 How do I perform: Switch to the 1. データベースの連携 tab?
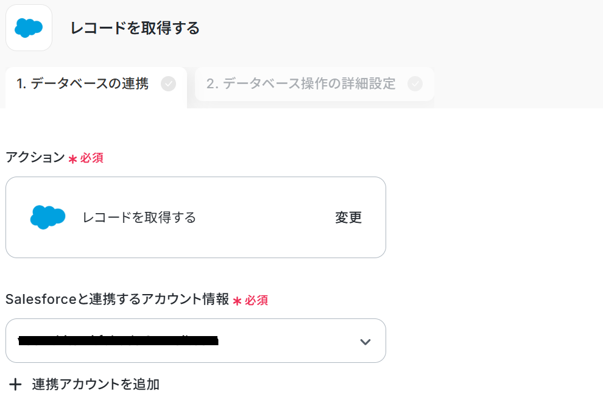pyautogui.click(x=82, y=84)
